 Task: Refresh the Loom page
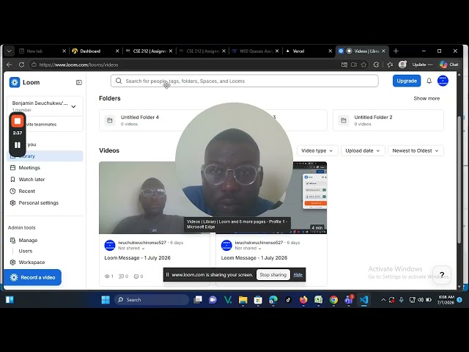tap(21, 65)
